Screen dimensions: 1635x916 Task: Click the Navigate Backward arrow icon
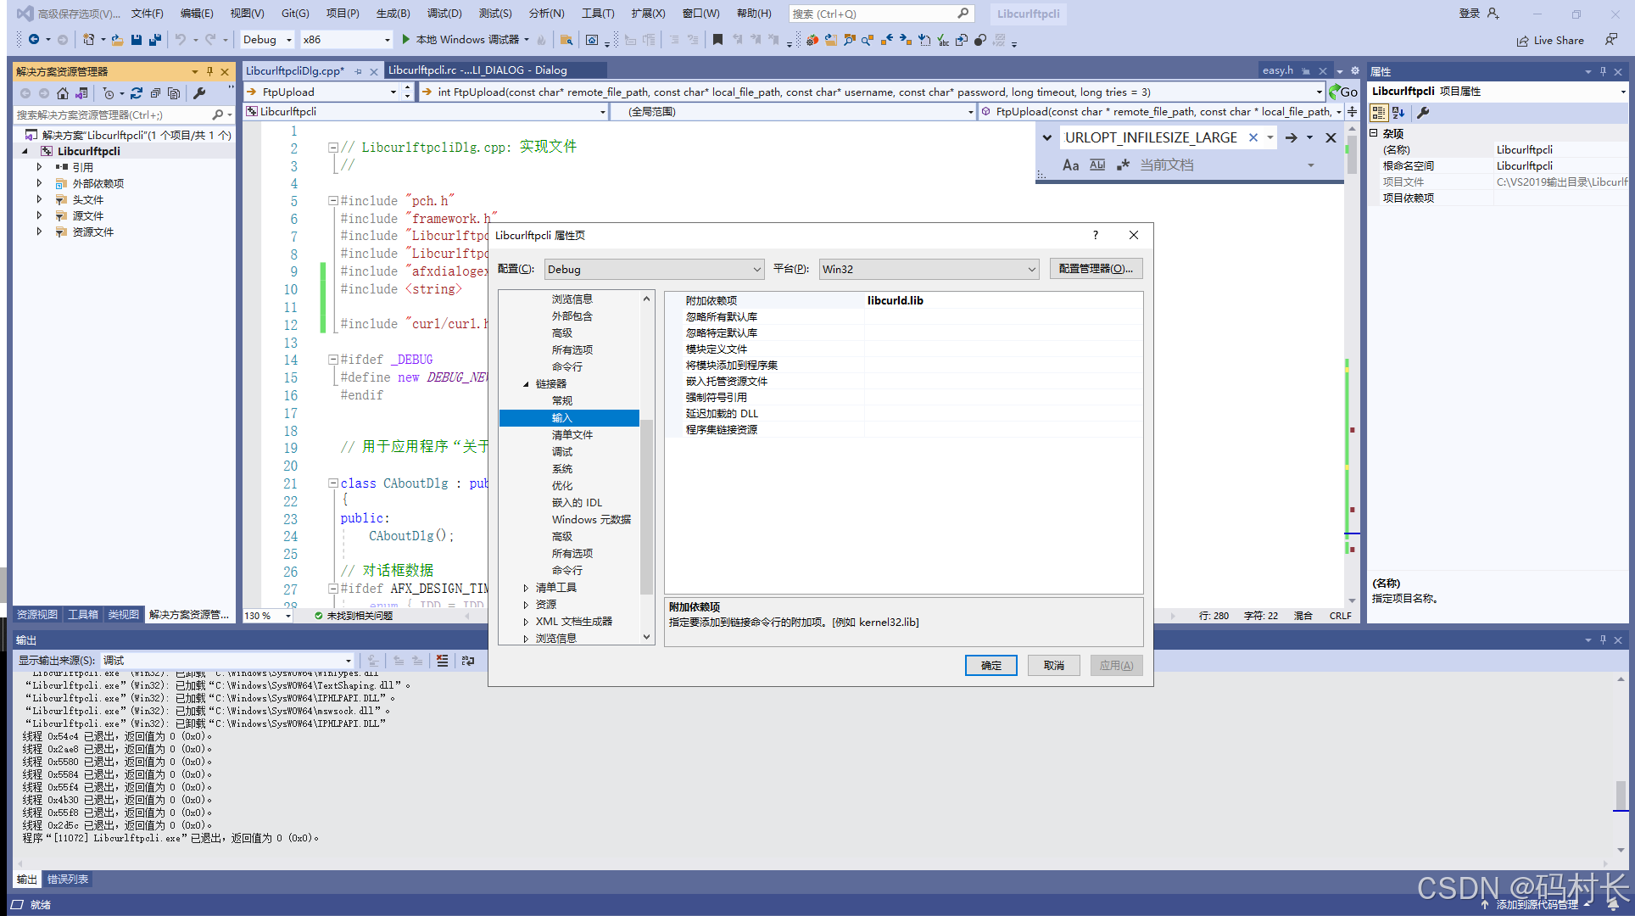(x=34, y=40)
